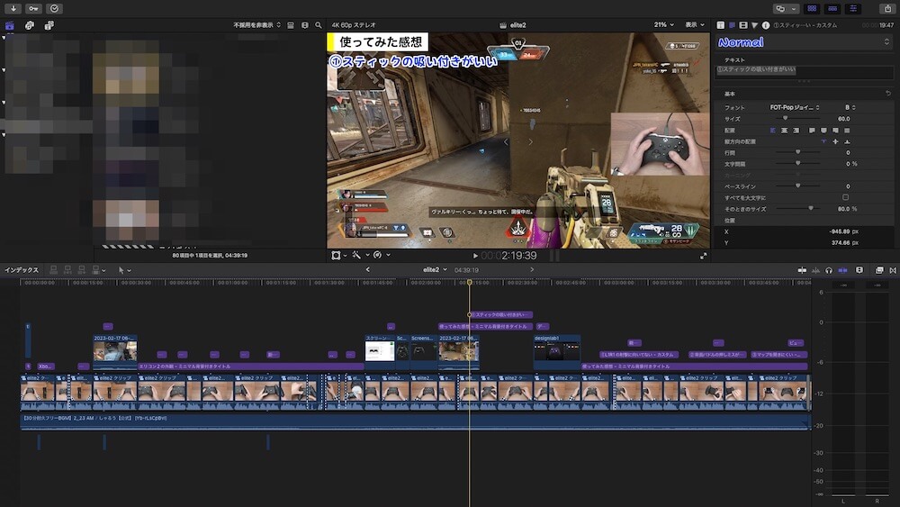This screenshot has width=900, height=507.
Task: Toggle the Inspector panel visibility button
Action: click(x=853, y=9)
